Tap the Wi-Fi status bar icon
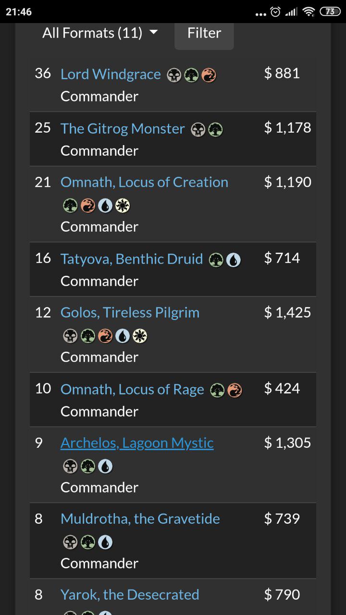Screen dimensions: 346x615 pos(309,12)
